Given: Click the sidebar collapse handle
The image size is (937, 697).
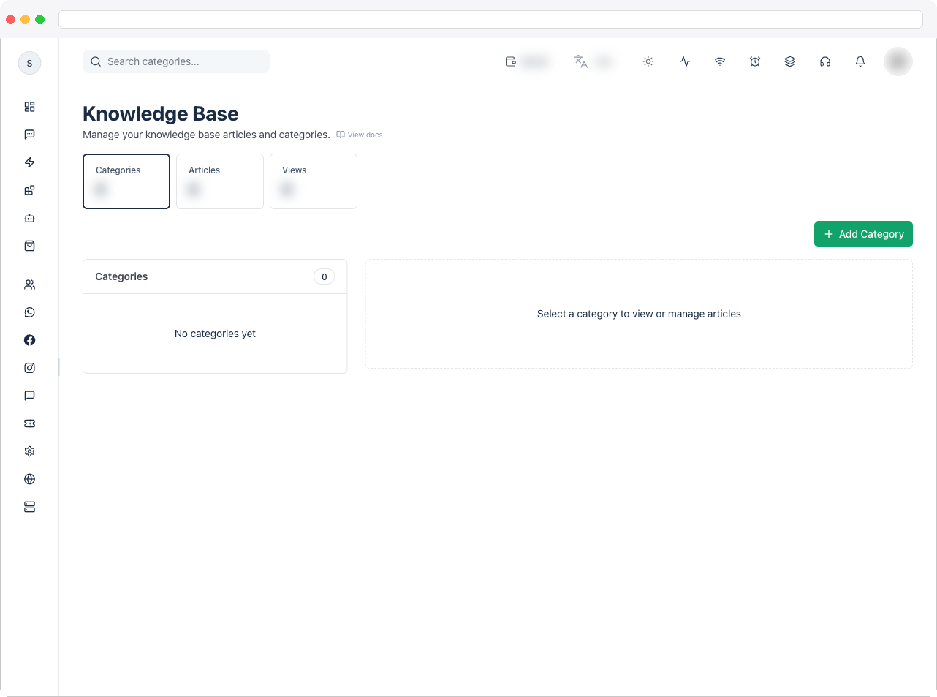Looking at the screenshot, I should (x=58, y=367).
